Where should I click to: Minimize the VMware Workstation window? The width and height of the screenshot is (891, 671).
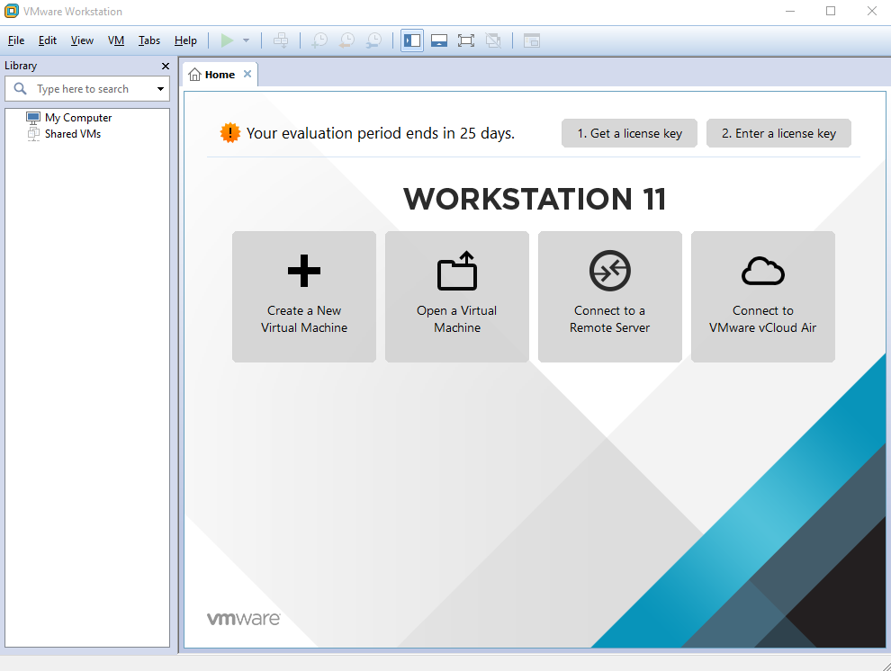790,11
